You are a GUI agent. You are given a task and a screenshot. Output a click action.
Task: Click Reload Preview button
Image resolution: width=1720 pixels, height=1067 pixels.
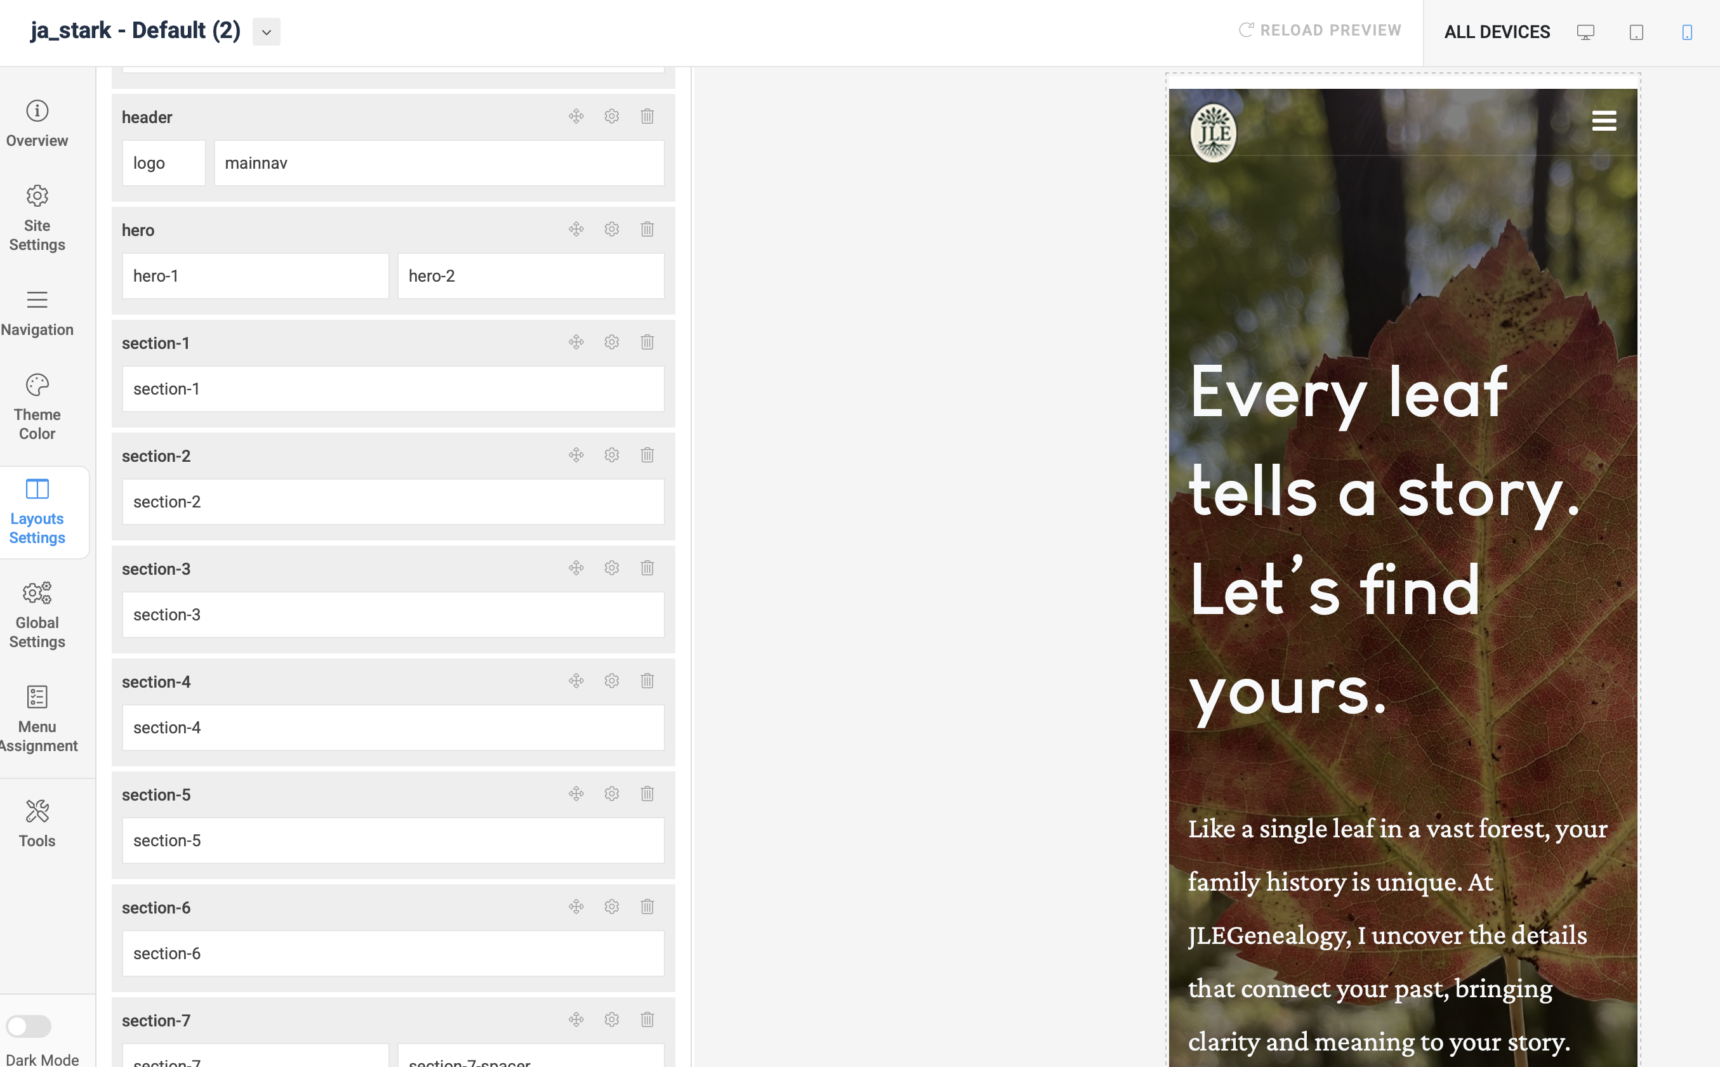coord(1320,30)
